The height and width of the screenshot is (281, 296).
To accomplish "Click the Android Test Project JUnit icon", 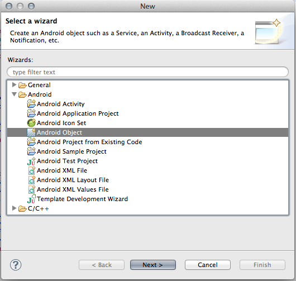I will (x=31, y=161).
